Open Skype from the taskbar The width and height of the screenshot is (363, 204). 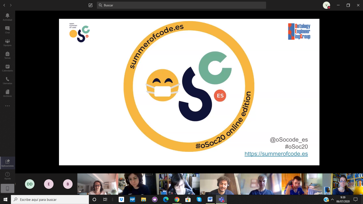(x=199, y=199)
